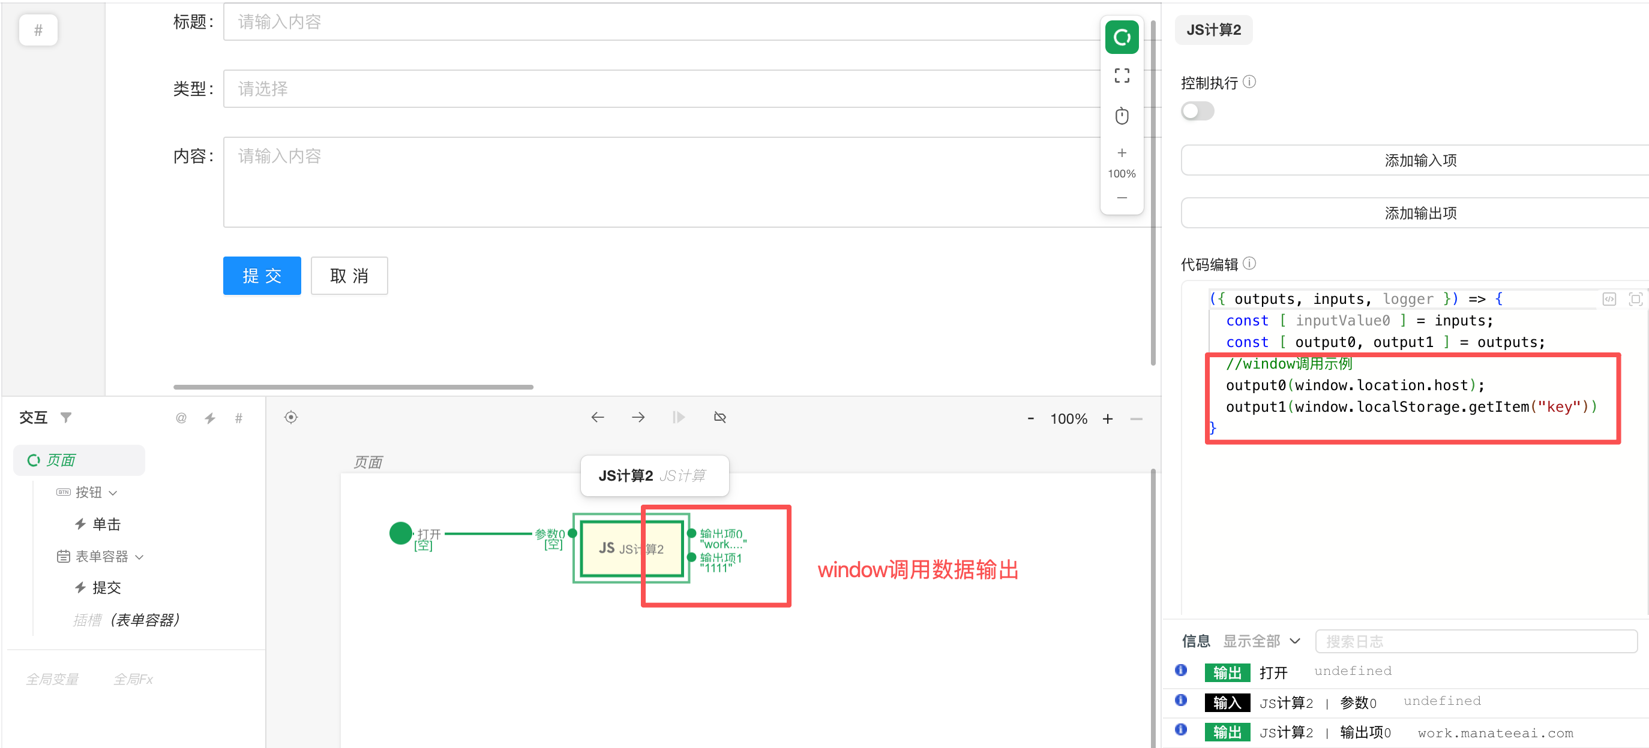Toggle the 控制执行 switch
The height and width of the screenshot is (748, 1649).
click(x=1197, y=111)
